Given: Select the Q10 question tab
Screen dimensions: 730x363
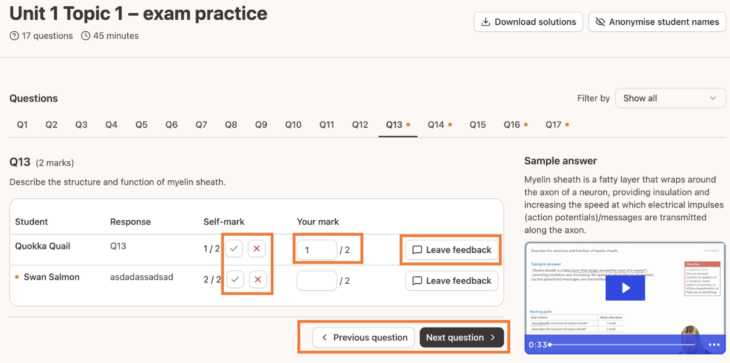Looking at the screenshot, I should pyautogui.click(x=293, y=125).
